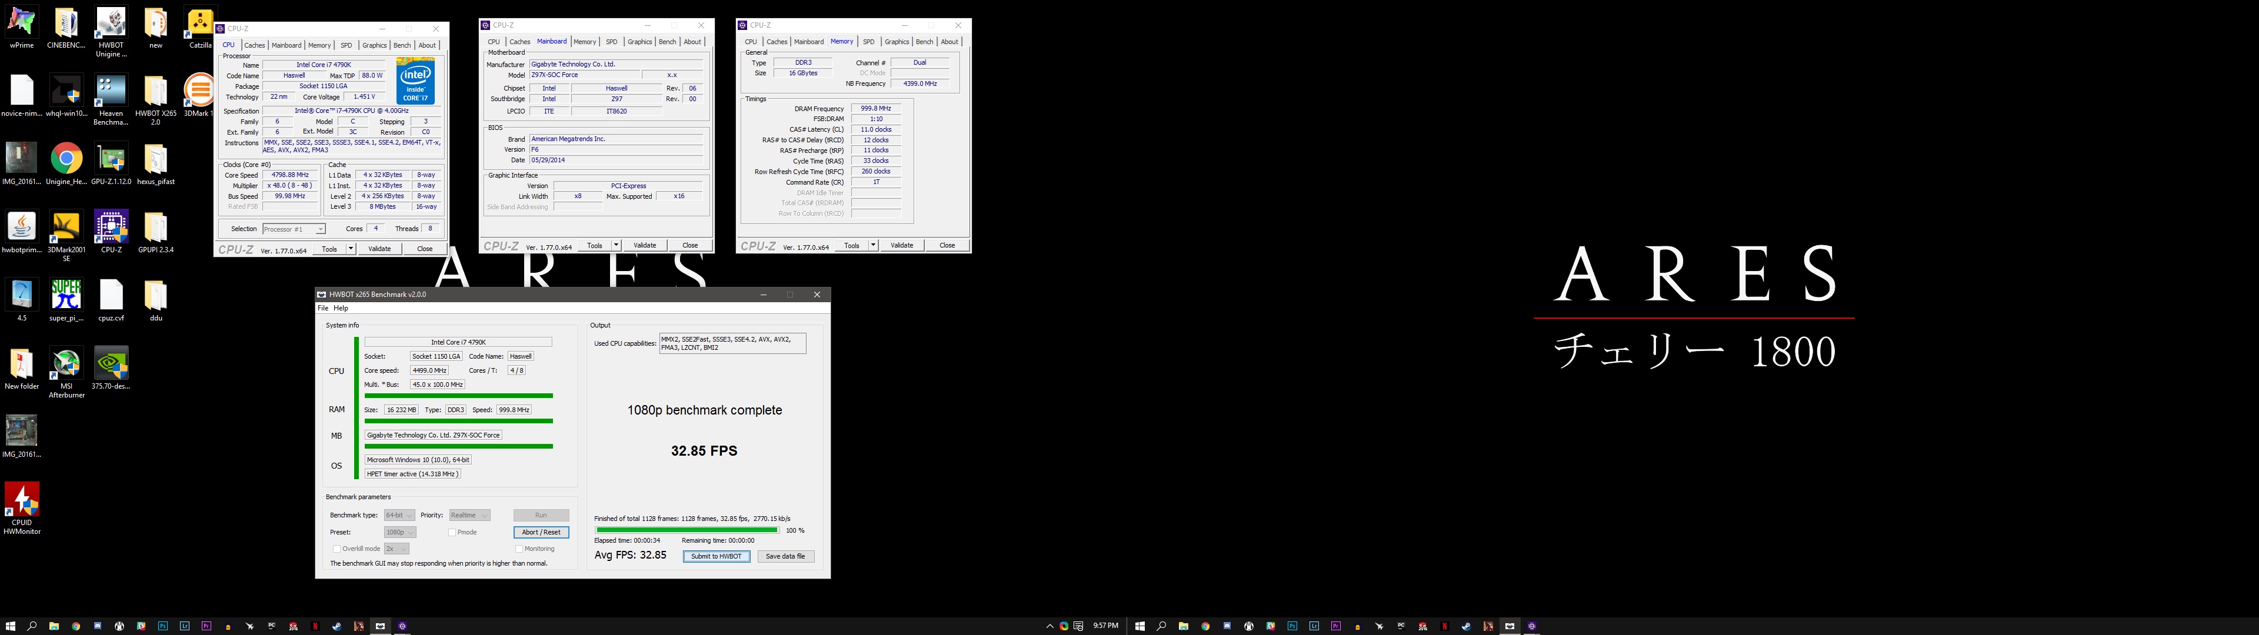
Task: Click the 32.85 FPS result text
Action: click(x=704, y=451)
